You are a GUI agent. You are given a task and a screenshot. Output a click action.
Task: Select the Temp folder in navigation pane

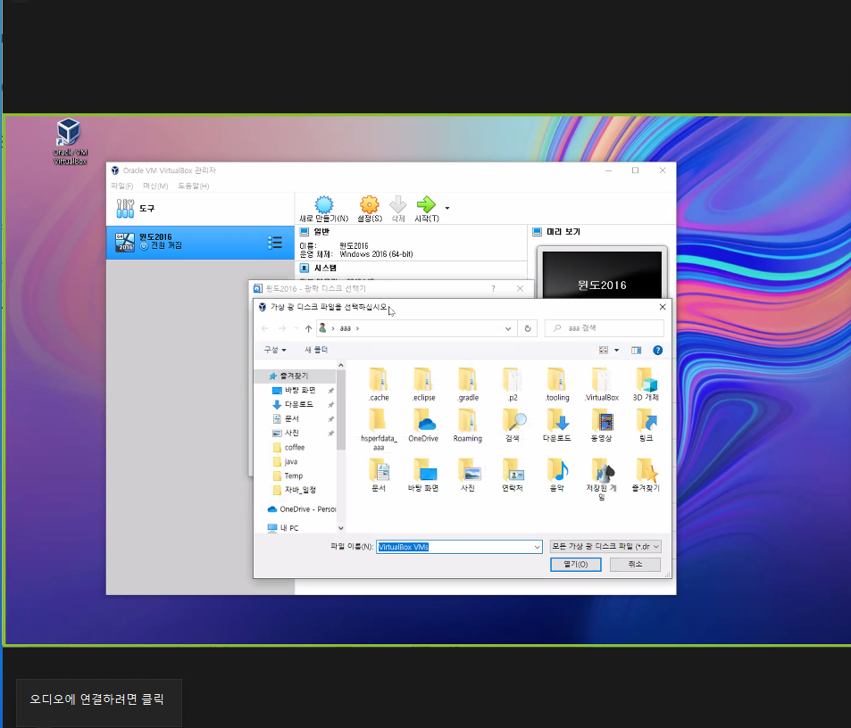pos(293,476)
